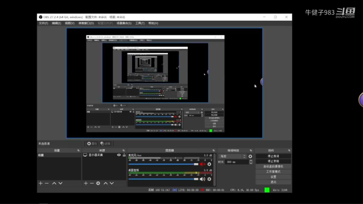Click the 麦克风/Aux 0.0 dB level text
The height and width of the screenshot is (204, 363).
point(208,155)
